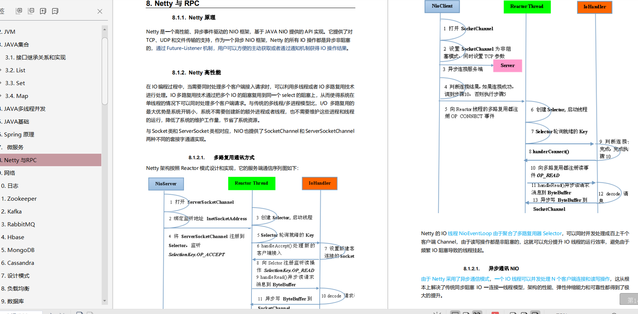Click sentence starting Netty 架构按照 Reactor

222,168
